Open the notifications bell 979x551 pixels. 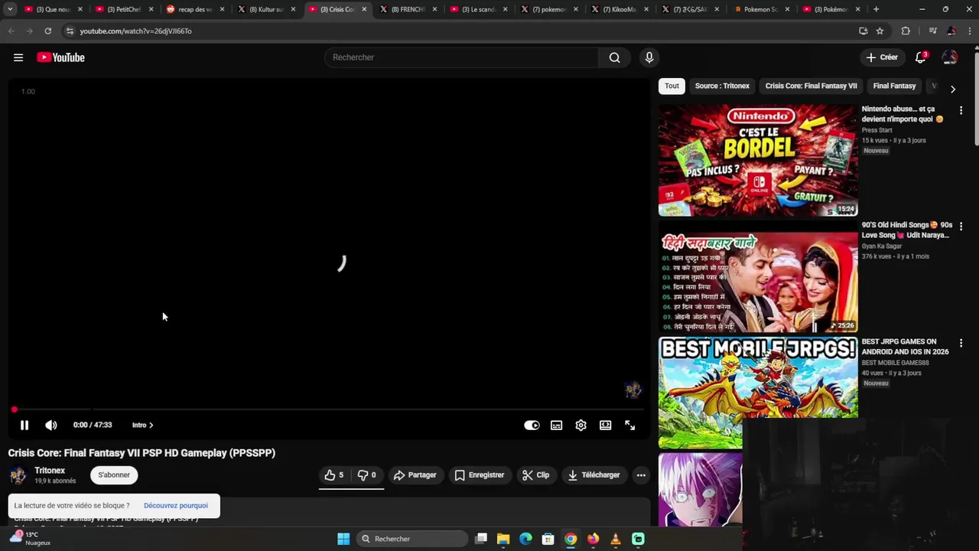pyautogui.click(x=921, y=57)
